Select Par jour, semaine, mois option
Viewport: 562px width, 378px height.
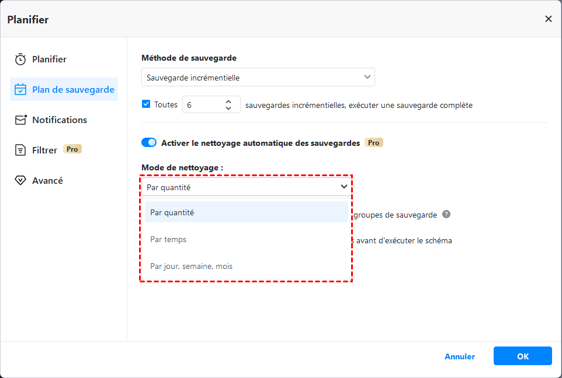click(x=191, y=266)
